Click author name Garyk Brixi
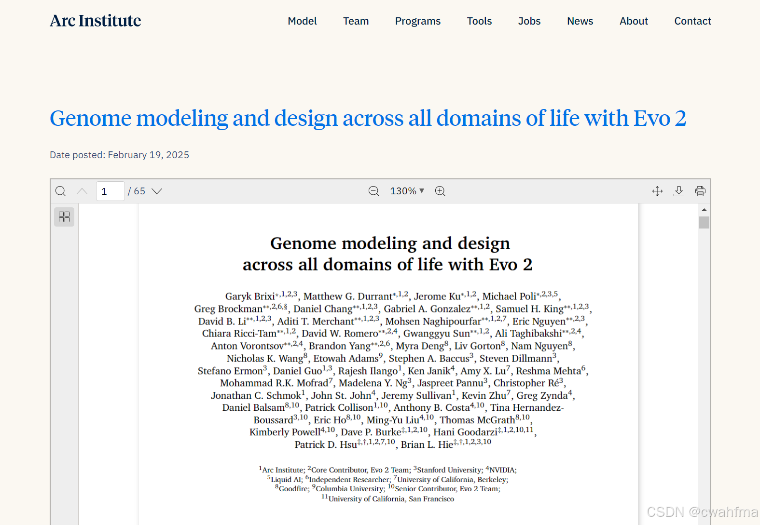Viewport: 760px width, 525px height. [250, 296]
